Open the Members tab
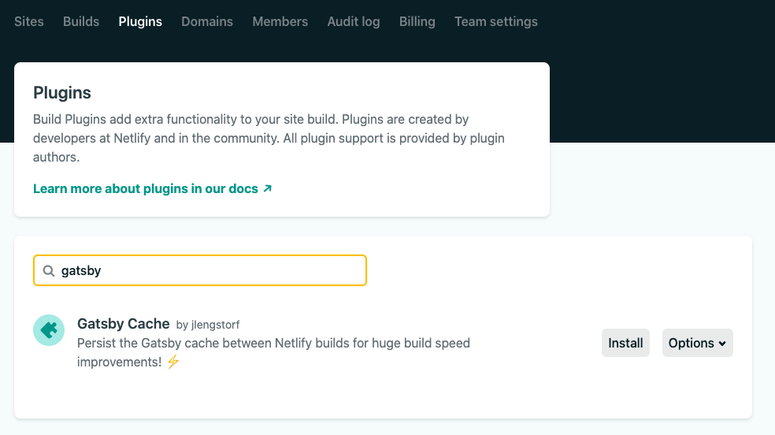This screenshot has height=435, width=775. (x=280, y=22)
